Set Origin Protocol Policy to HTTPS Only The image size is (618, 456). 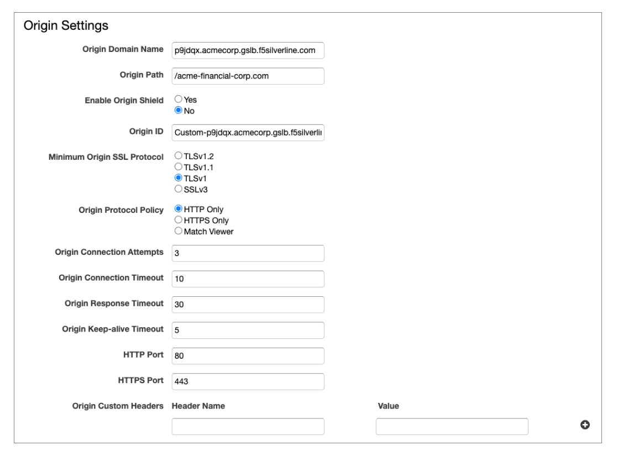(179, 221)
